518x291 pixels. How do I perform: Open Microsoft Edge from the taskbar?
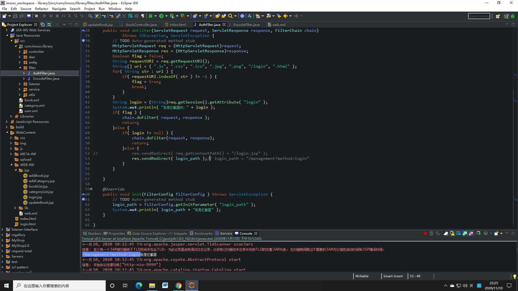(139, 286)
